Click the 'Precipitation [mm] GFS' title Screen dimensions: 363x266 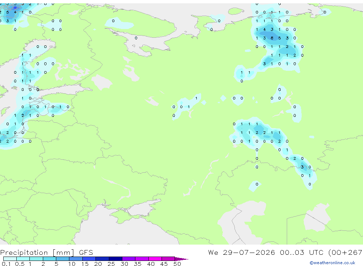click(46, 253)
